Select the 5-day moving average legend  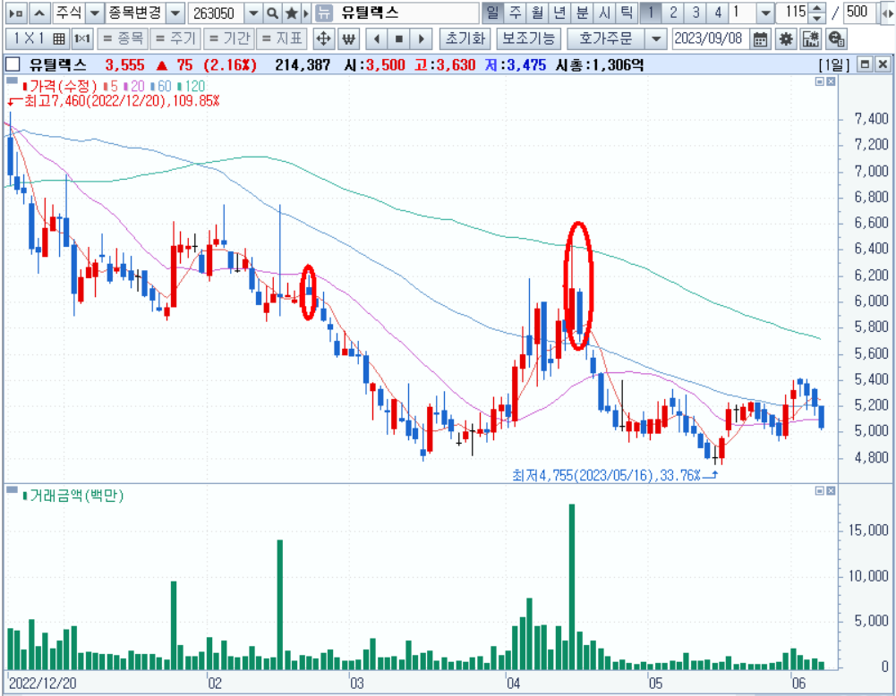[x=110, y=86]
